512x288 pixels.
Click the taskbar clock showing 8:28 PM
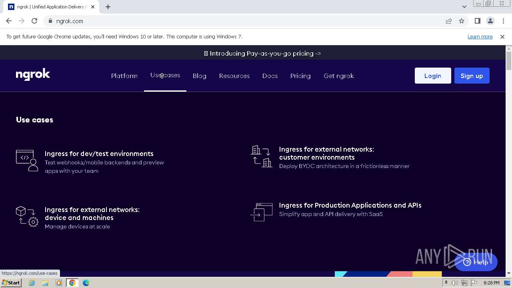(491, 283)
